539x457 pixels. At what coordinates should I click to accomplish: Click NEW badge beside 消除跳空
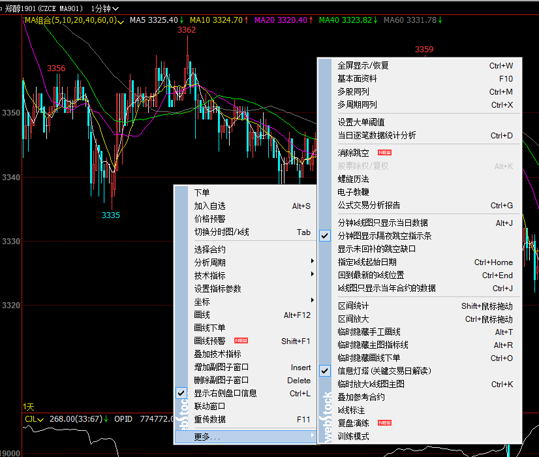[384, 153]
